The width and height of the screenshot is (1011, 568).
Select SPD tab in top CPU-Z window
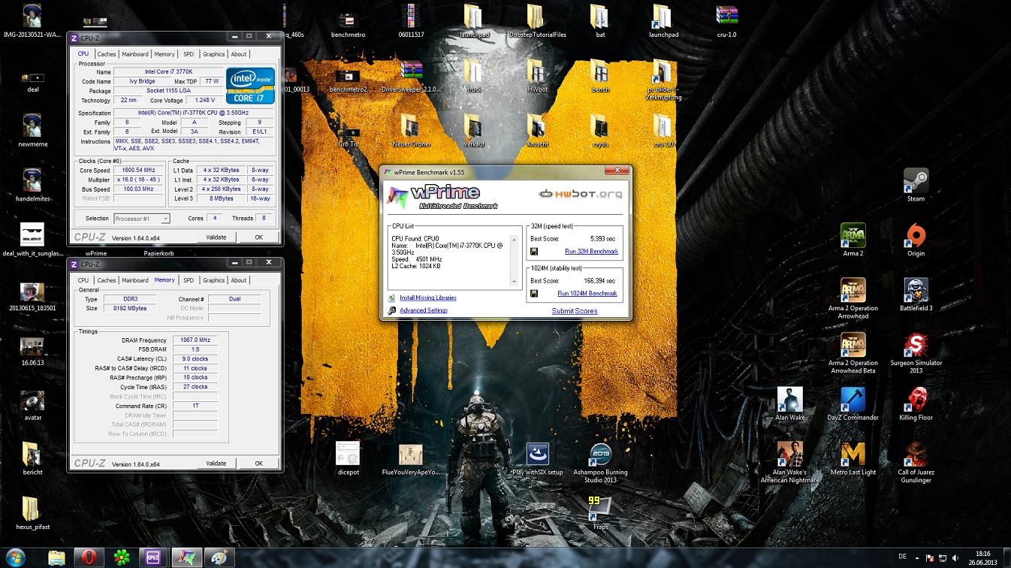point(189,54)
